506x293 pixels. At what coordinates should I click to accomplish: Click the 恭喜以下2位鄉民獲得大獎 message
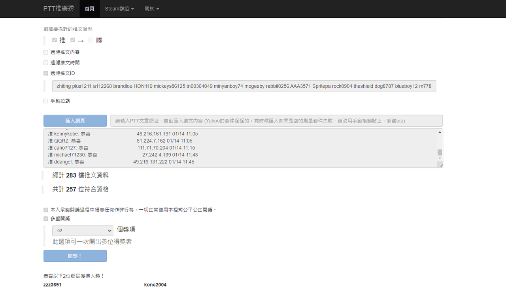click(x=74, y=276)
